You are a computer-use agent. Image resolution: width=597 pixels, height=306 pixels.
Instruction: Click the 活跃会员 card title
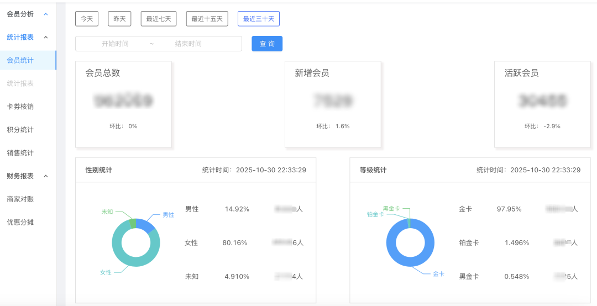point(522,73)
